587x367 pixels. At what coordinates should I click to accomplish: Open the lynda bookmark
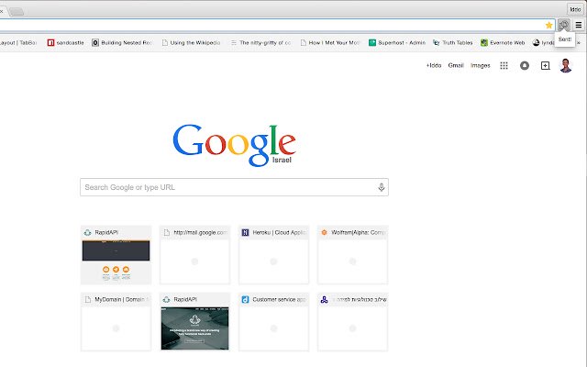point(544,43)
